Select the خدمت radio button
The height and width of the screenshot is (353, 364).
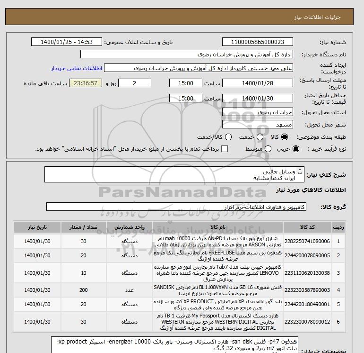pos(260,137)
